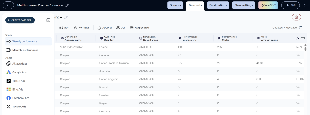This screenshot has width=310, height=115.
Task: Open the Cost Amount spend column header
Action: click(x=273, y=38)
